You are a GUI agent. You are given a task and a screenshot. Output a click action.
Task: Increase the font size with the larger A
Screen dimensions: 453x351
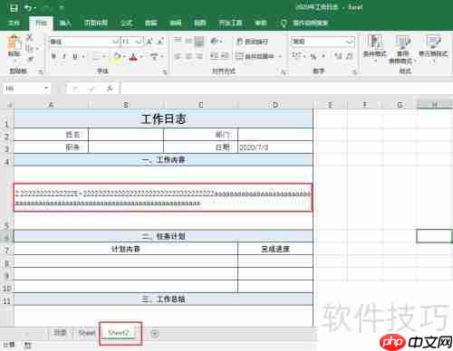149,42
